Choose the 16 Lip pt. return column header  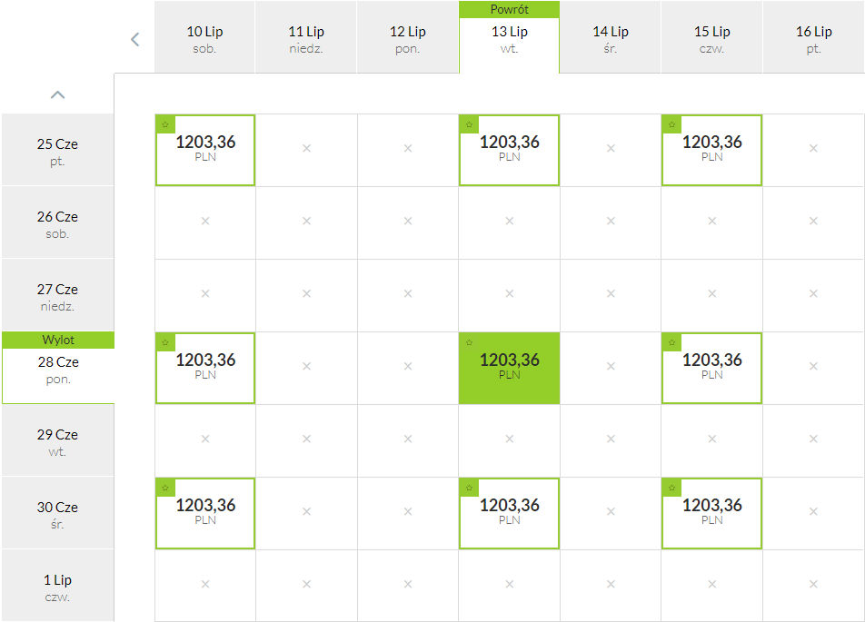click(814, 37)
